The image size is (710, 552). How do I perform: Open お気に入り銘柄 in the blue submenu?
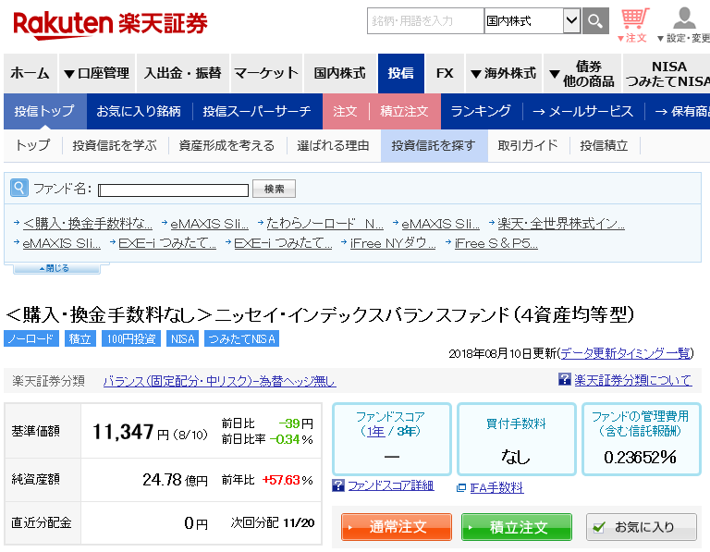coord(139,111)
